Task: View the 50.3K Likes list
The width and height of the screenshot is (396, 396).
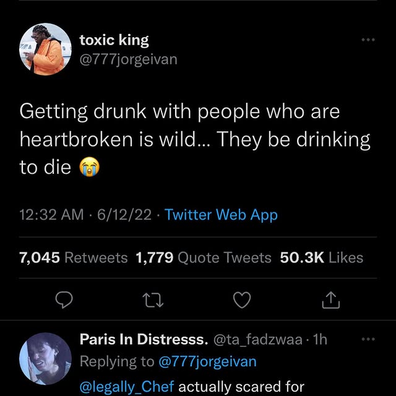Action: tap(322, 257)
